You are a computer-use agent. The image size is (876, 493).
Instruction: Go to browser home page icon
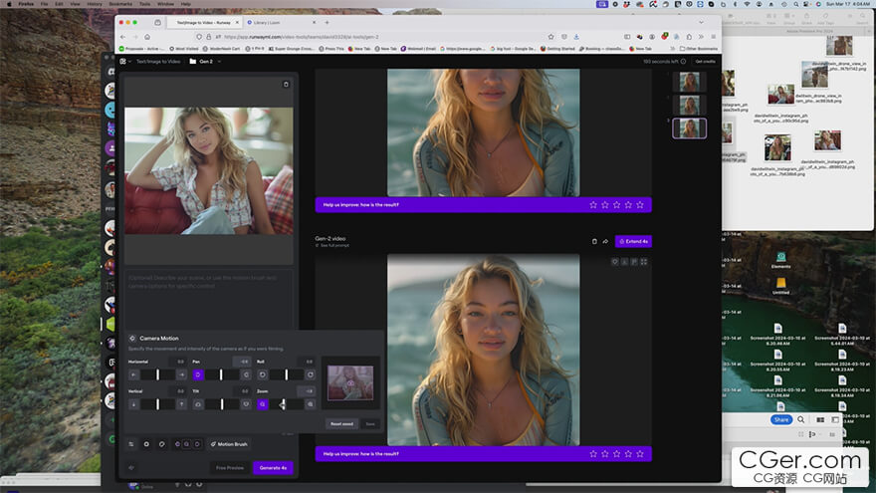pyautogui.click(x=147, y=37)
